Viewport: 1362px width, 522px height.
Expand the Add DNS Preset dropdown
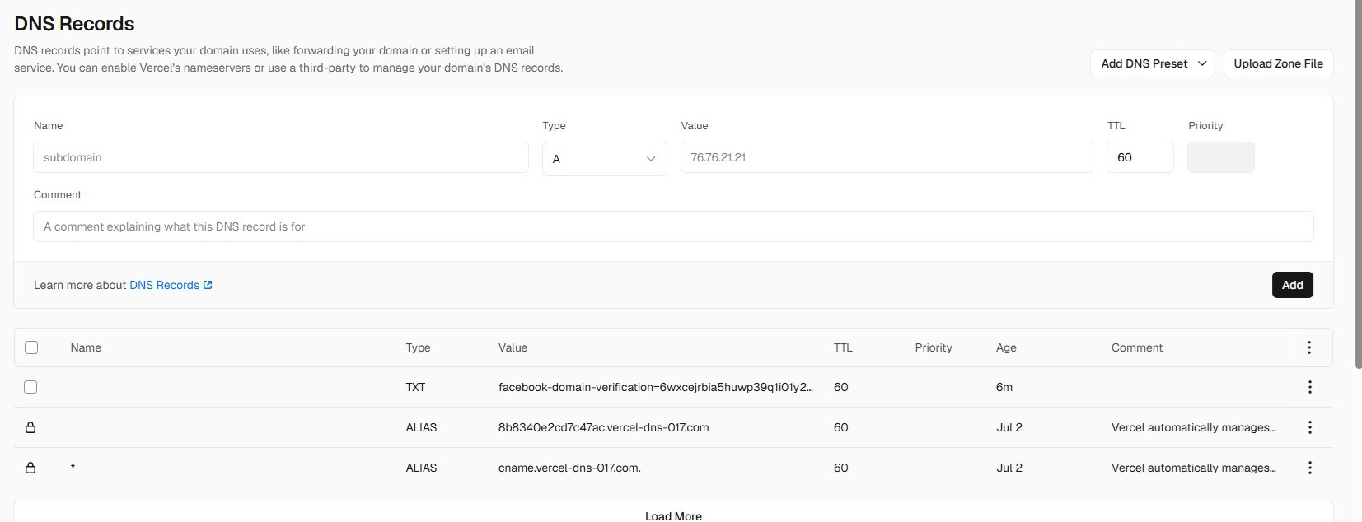coord(1152,63)
